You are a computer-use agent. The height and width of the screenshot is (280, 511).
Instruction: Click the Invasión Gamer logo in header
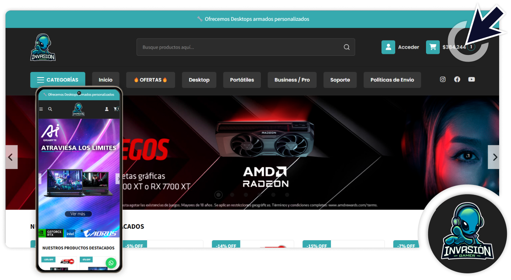click(x=43, y=48)
